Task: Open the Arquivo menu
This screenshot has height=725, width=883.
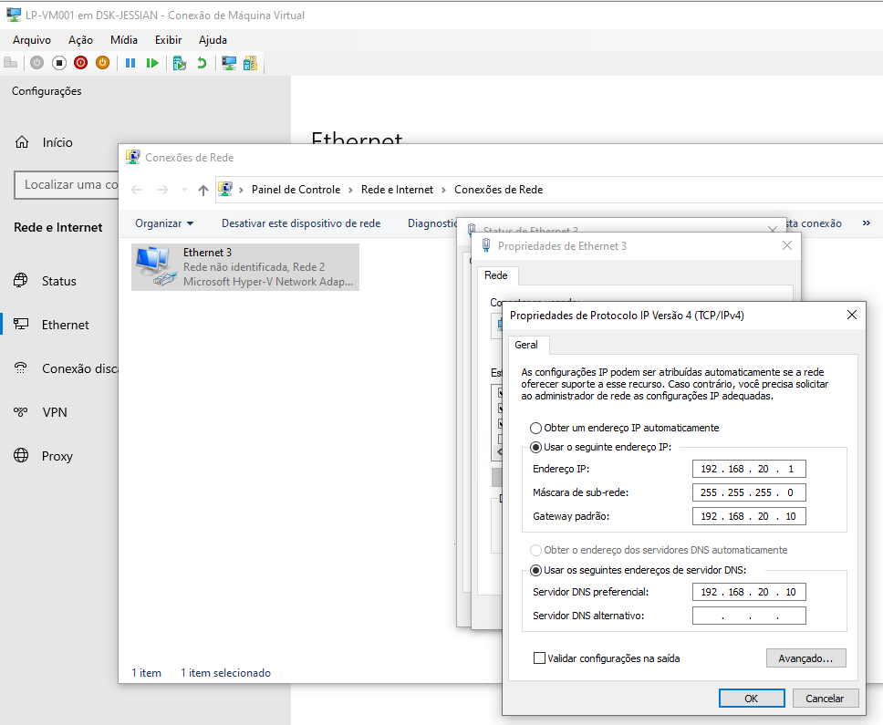Action: pos(32,40)
